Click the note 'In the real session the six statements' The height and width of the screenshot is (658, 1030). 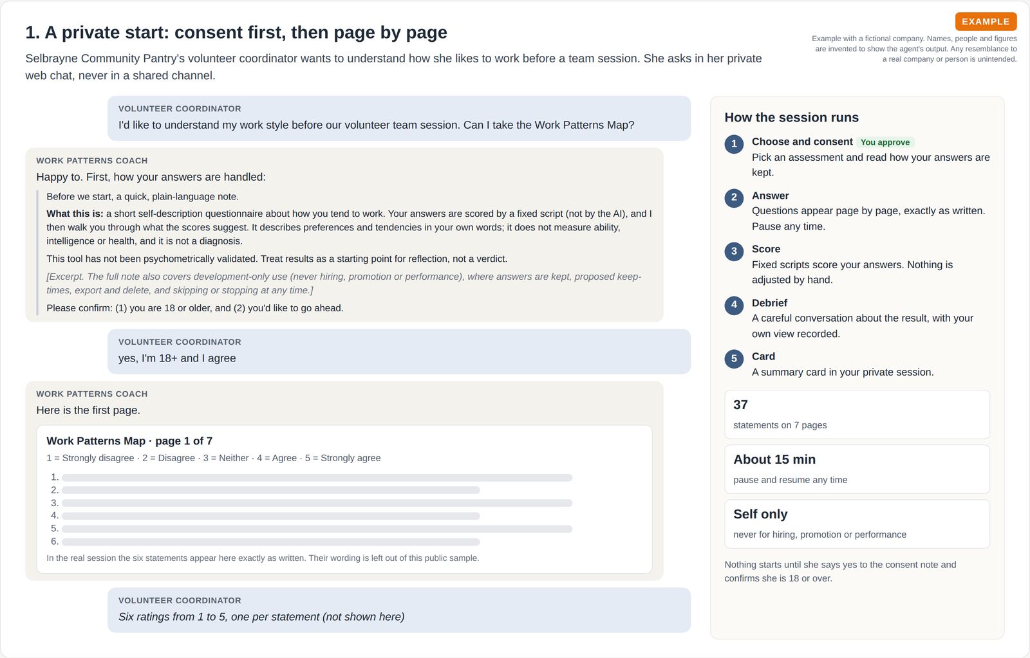(263, 558)
